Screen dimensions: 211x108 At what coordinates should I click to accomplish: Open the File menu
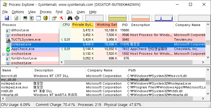coord(5,12)
